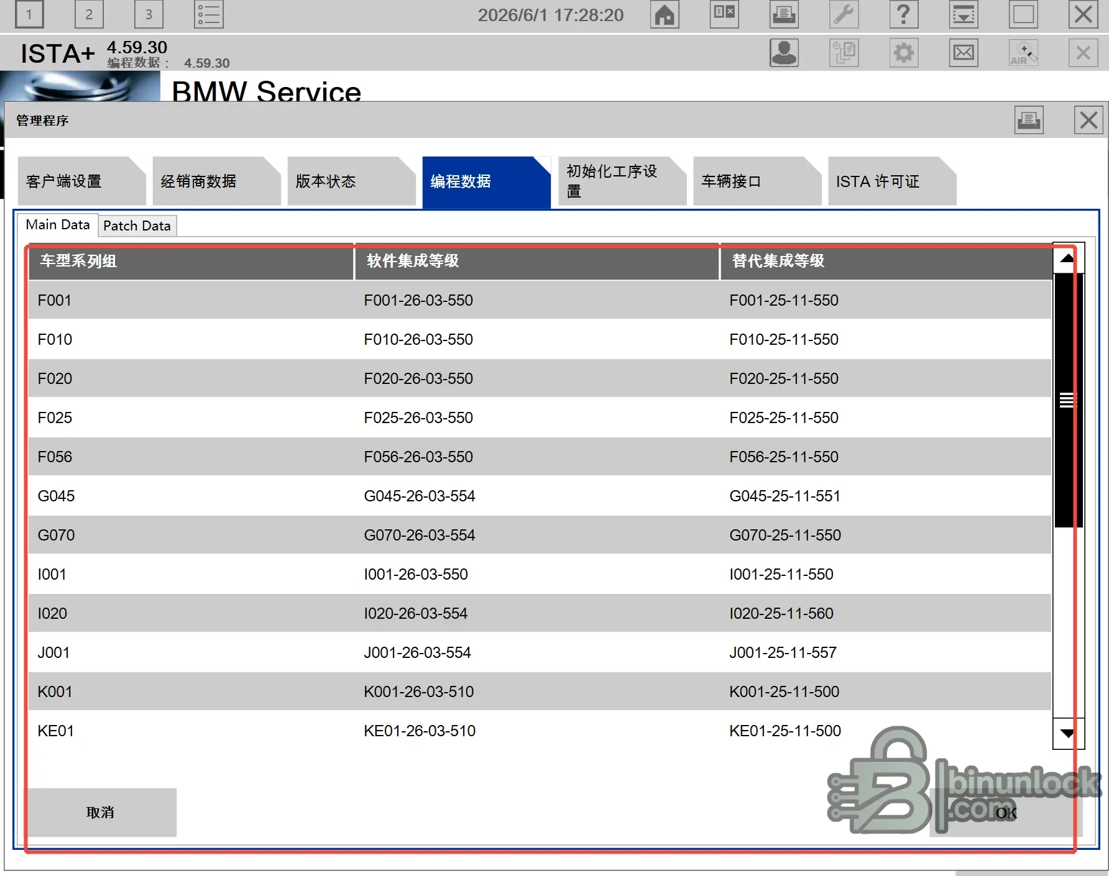Click the G045-25-11-551 cell
This screenshot has height=876, width=1109.
tap(785, 496)
